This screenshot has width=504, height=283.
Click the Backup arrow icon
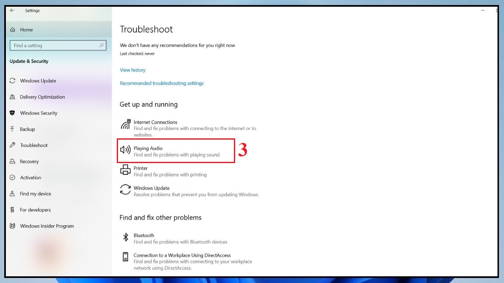13,129
